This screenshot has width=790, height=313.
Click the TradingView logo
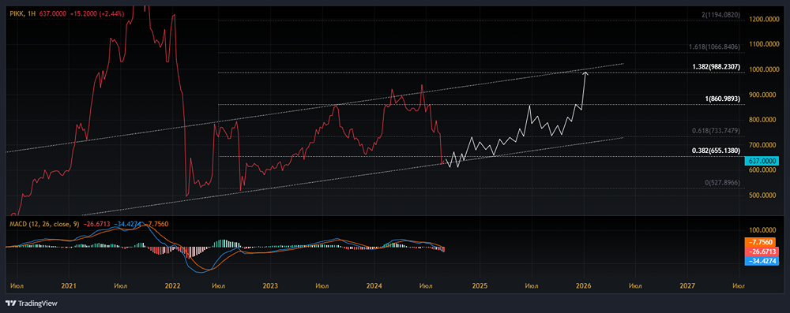32,304
